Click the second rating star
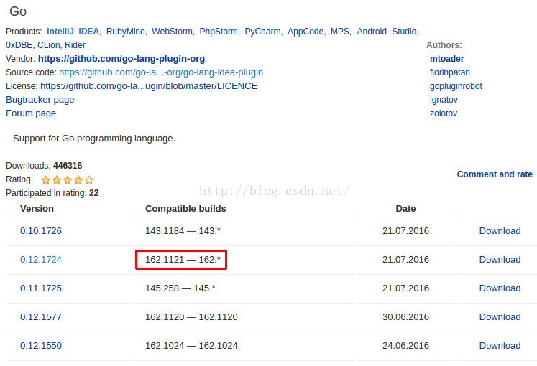 [x=57, y=179]
